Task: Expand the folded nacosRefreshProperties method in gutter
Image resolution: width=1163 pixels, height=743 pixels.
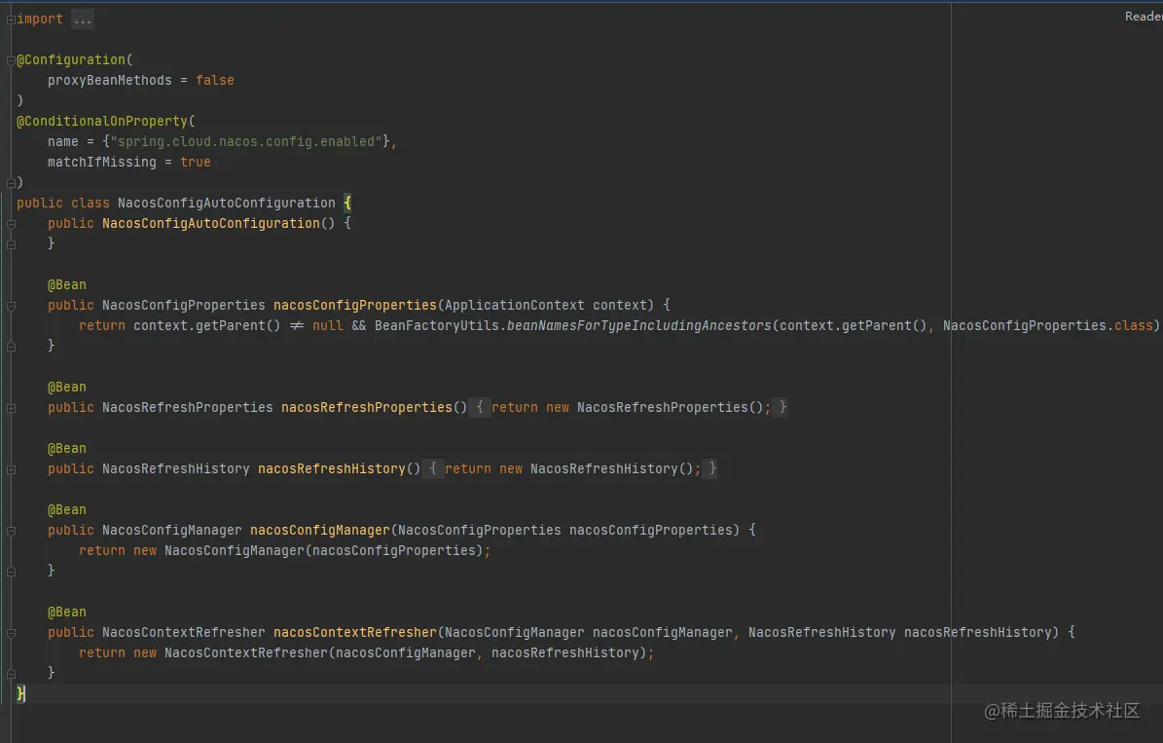Action: (x=11, y=407)
